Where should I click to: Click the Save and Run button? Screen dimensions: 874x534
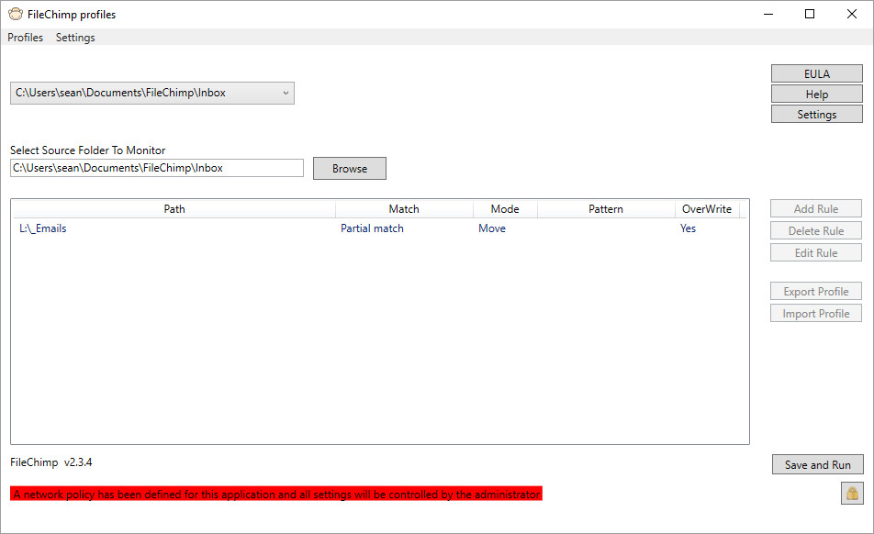(818, 464)
